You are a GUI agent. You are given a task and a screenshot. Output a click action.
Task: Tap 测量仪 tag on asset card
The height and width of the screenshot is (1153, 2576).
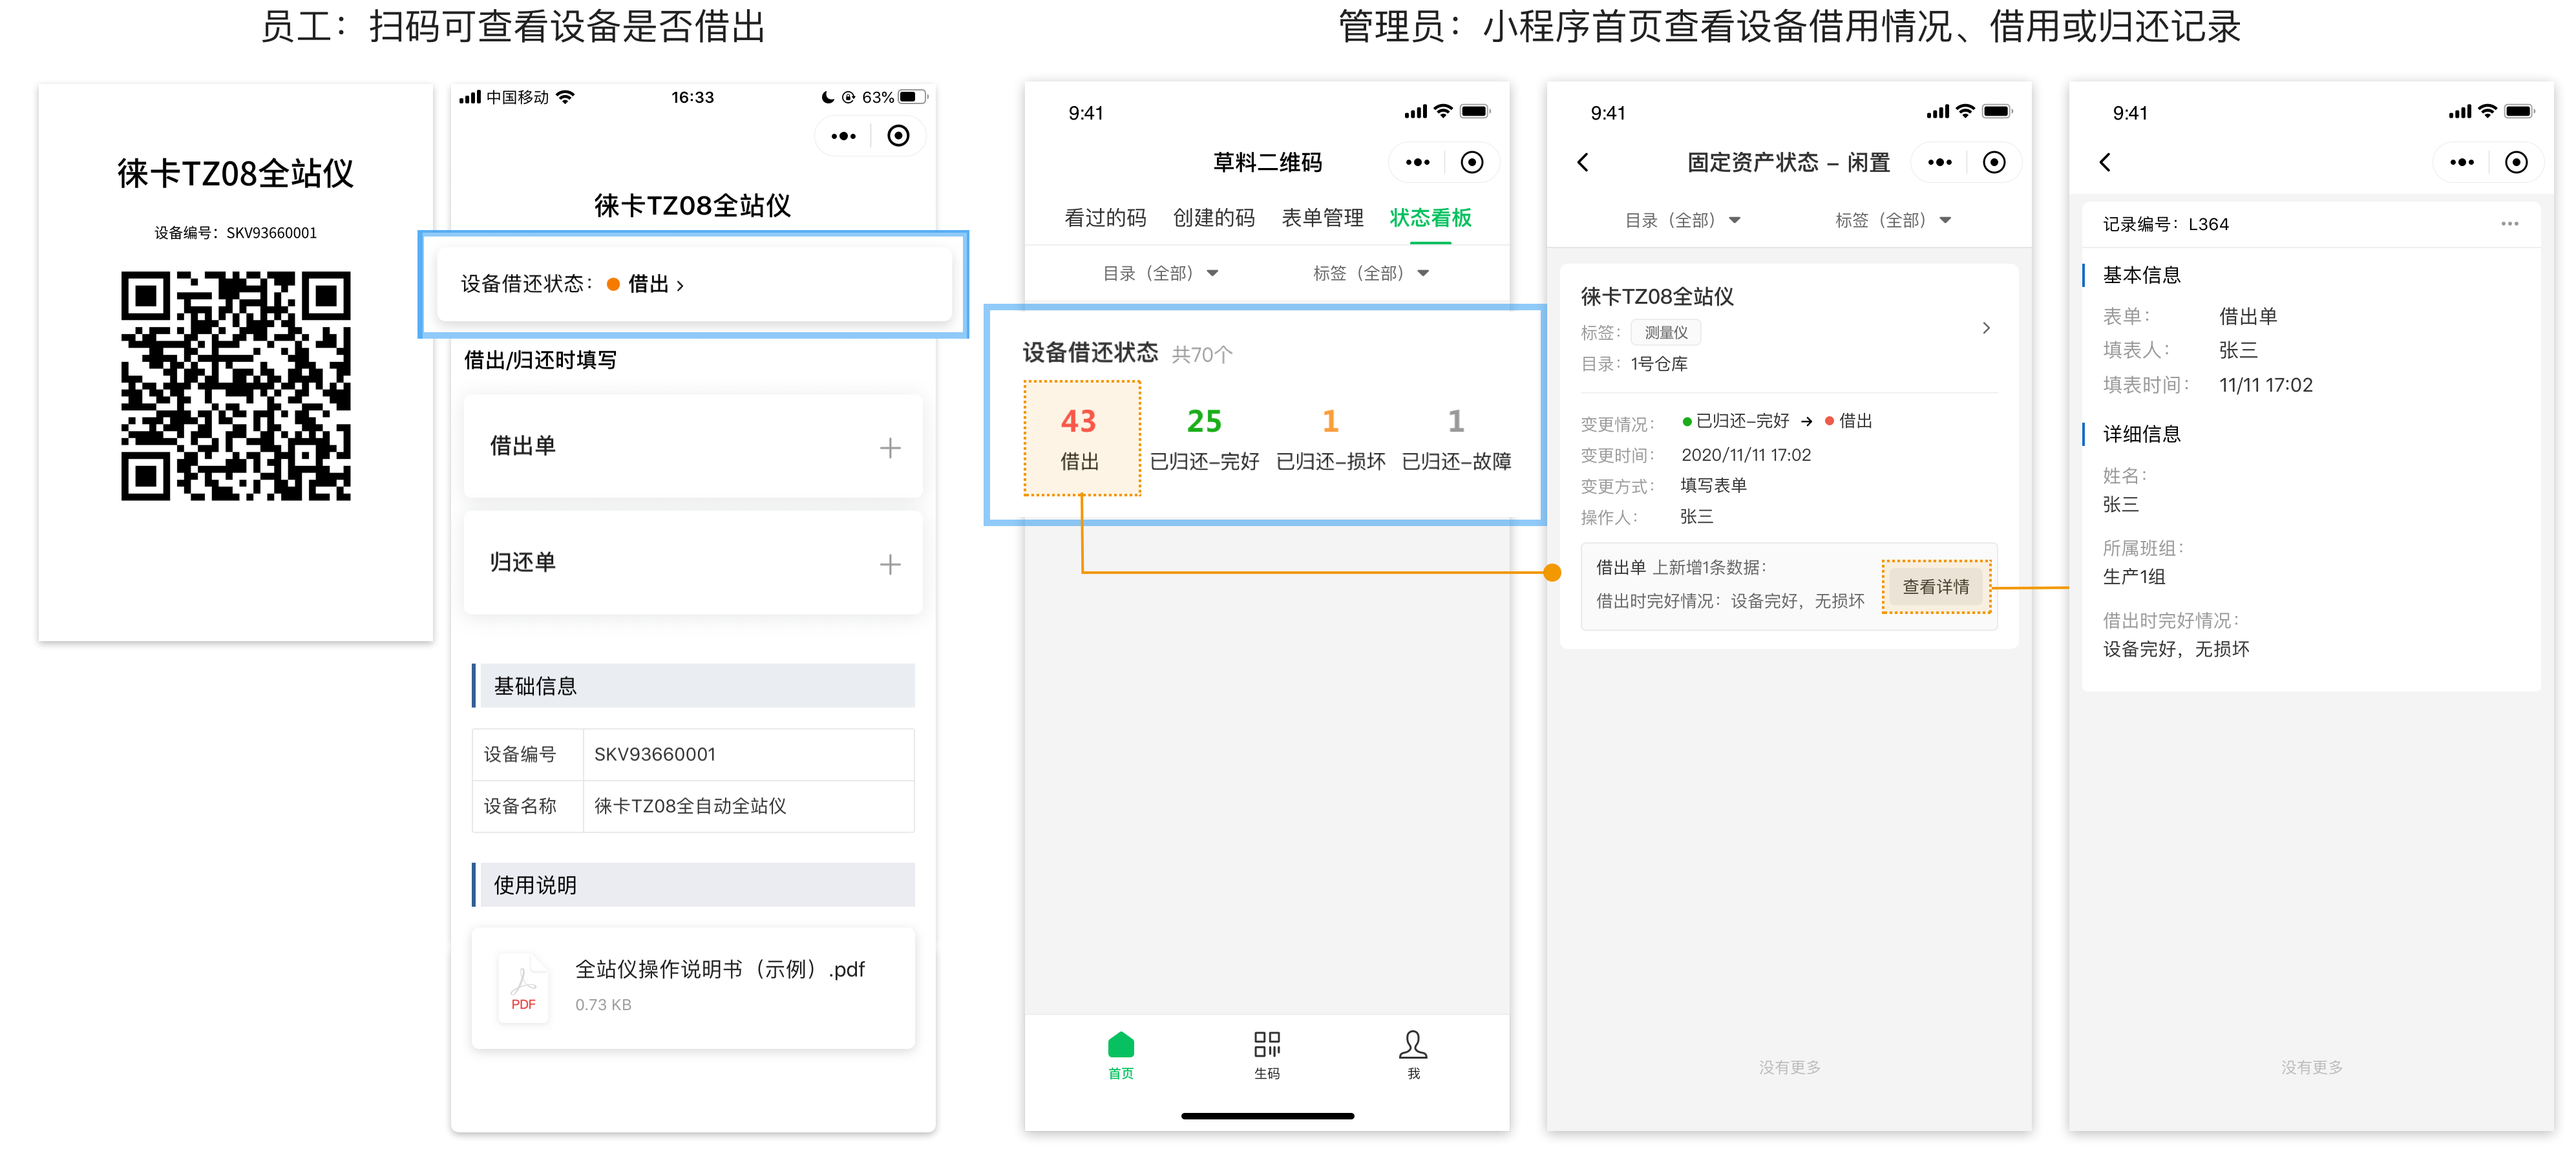tap(1666, 333)
